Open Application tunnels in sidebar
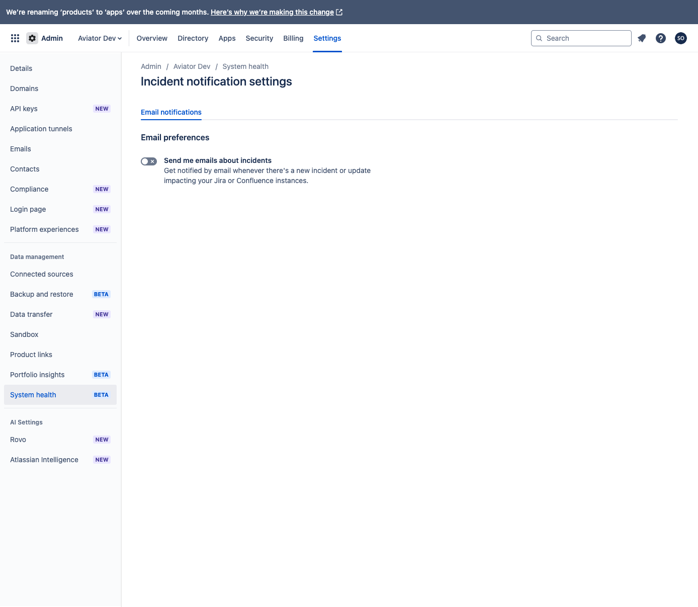The width and height of the screenshot is (698, 607). [x=60, y=129]
